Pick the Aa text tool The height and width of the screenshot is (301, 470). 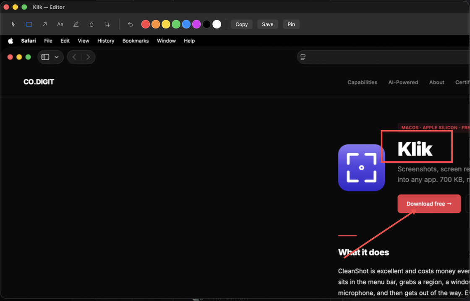[x=60, y=24]
